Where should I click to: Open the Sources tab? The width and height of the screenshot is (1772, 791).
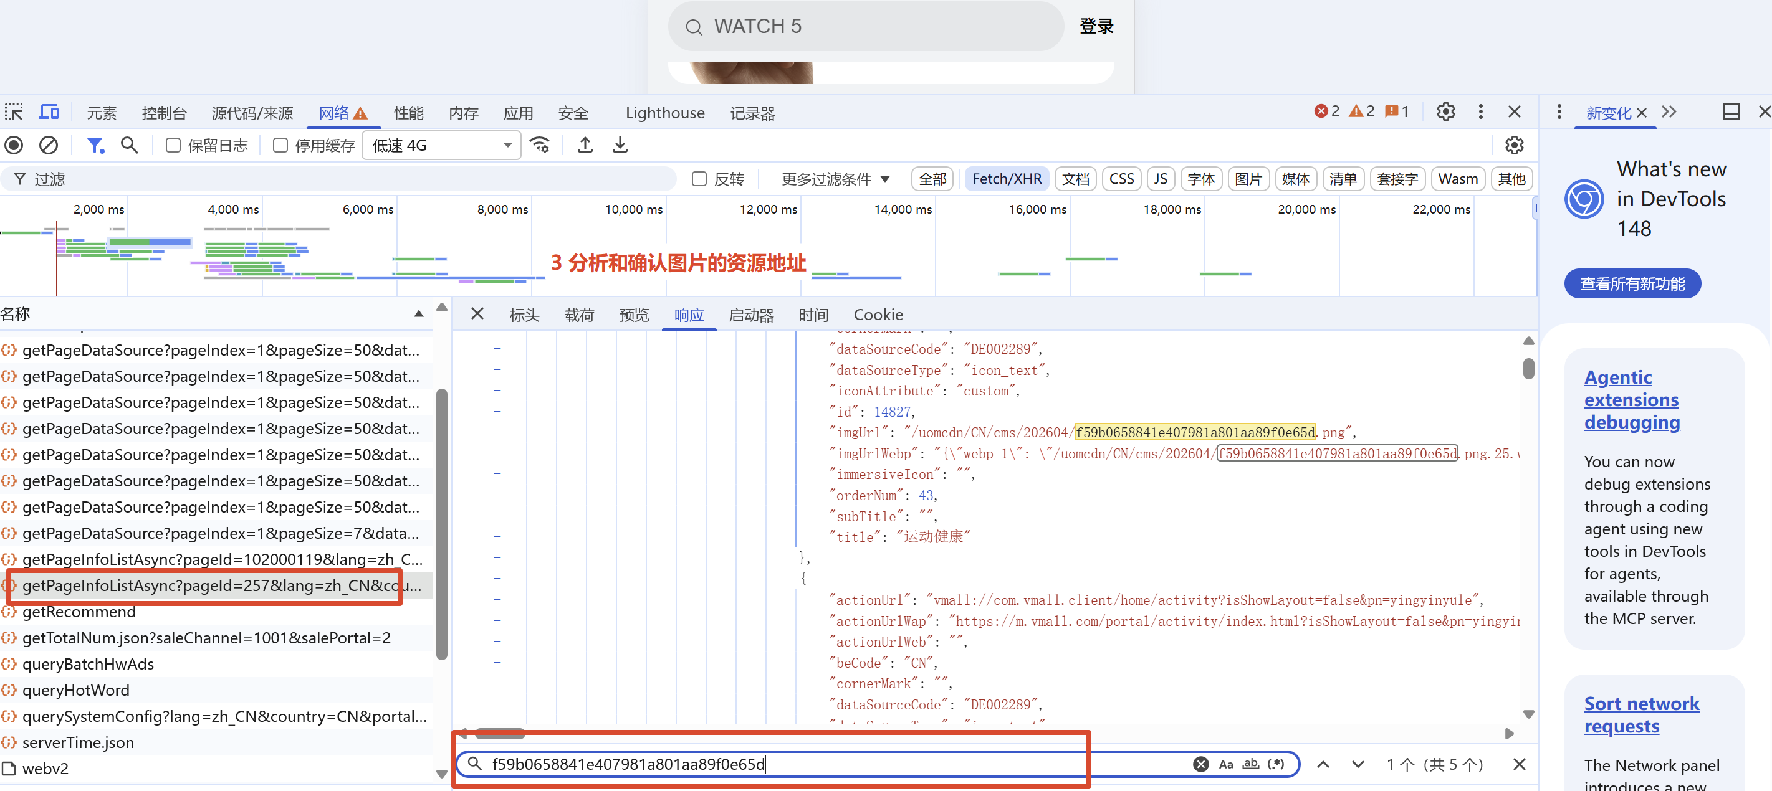coord(252,113)
